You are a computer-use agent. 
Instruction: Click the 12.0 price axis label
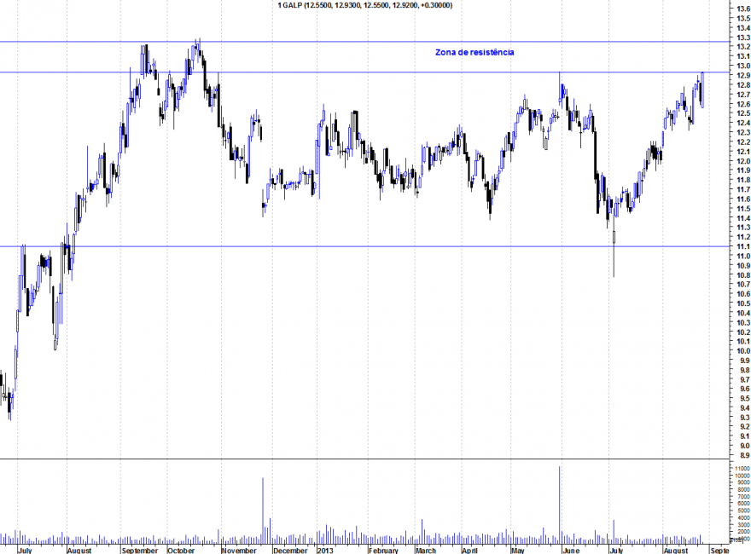tap(743, 161)
